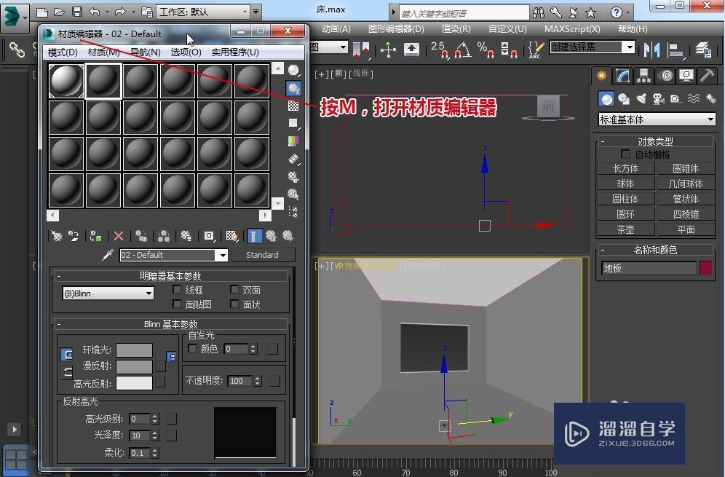This screenshot has width=725, height=477.
Task: Toggle the Angle Snap icon
Action: click(461, 50)
